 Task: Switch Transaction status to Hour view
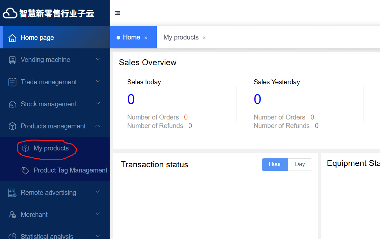275,164
